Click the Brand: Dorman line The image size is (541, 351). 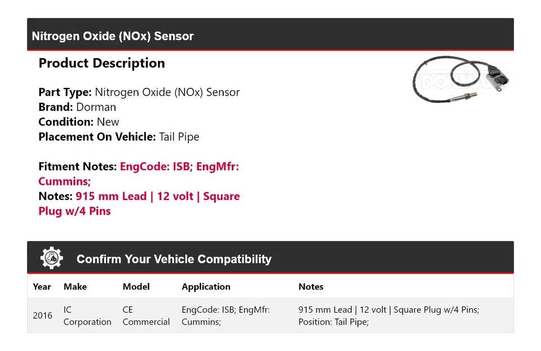coord(77,107)
